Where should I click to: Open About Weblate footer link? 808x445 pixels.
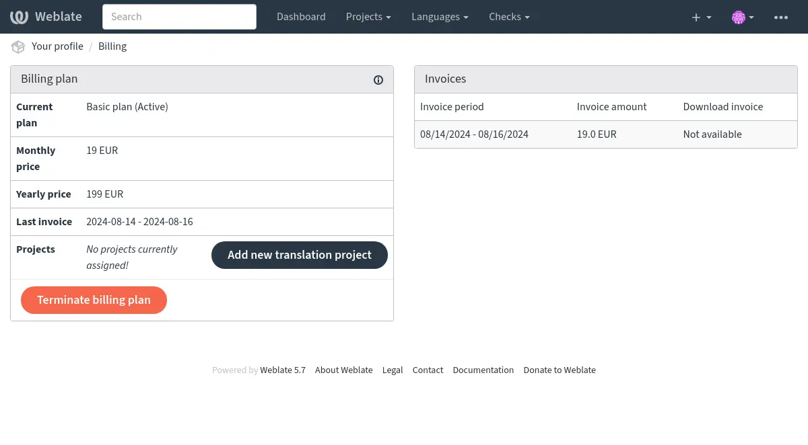(x=343, y=370)
